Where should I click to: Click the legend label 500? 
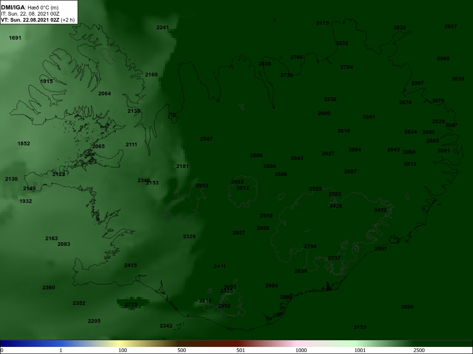click(182, 350)
